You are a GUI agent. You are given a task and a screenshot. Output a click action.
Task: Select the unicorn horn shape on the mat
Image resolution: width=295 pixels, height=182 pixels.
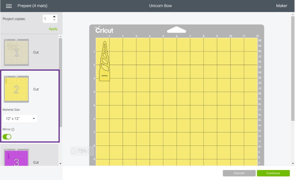(105, 61)
